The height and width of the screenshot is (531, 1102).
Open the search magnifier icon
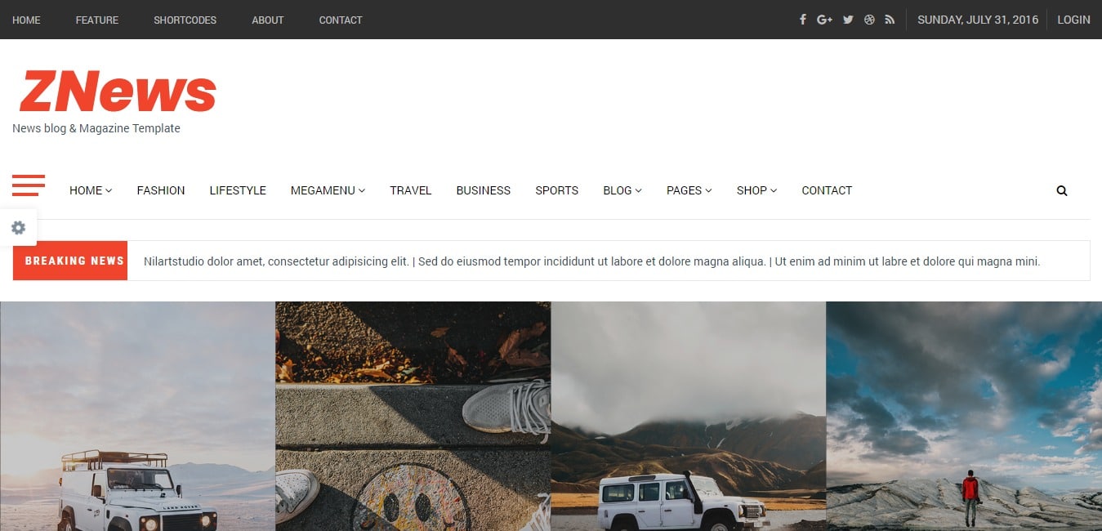click(x=1061, y=190)
